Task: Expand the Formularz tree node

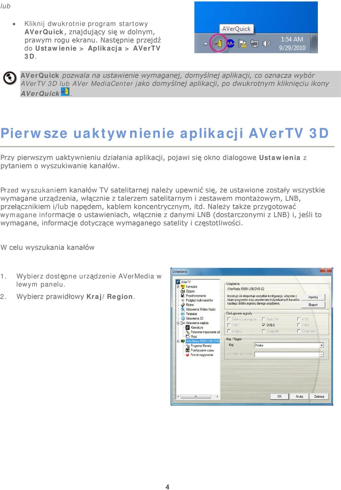Action: tap(178, 287)
